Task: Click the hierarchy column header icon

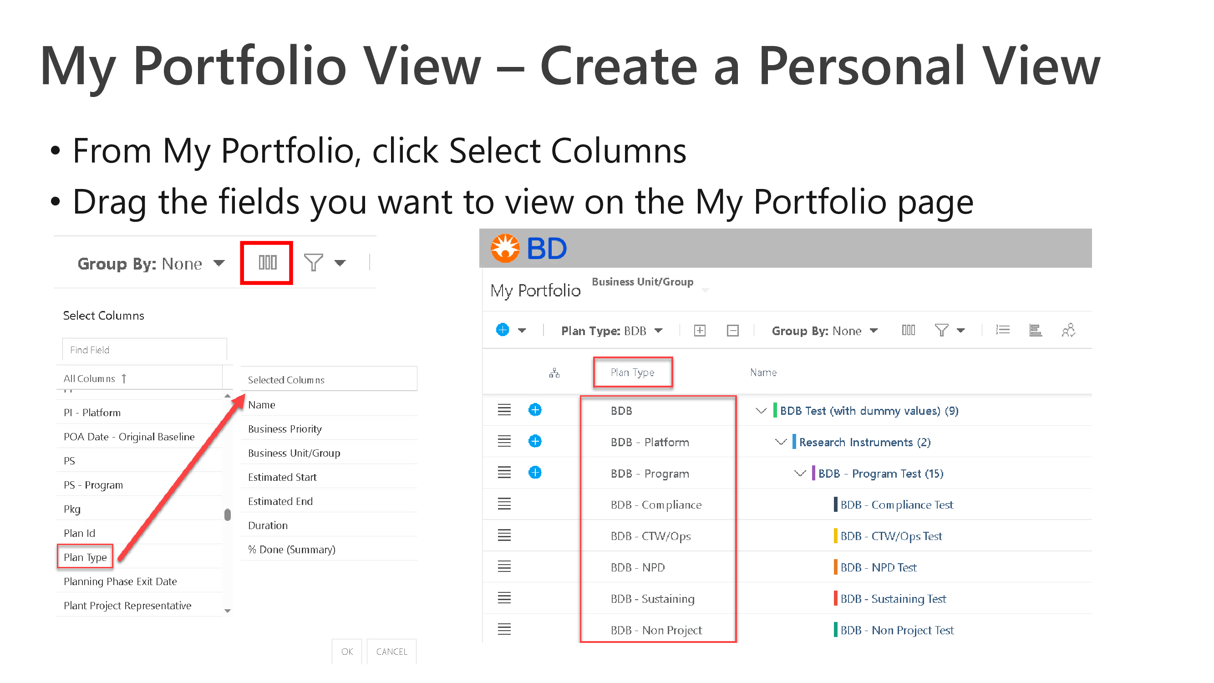Action: click(554, 373)
